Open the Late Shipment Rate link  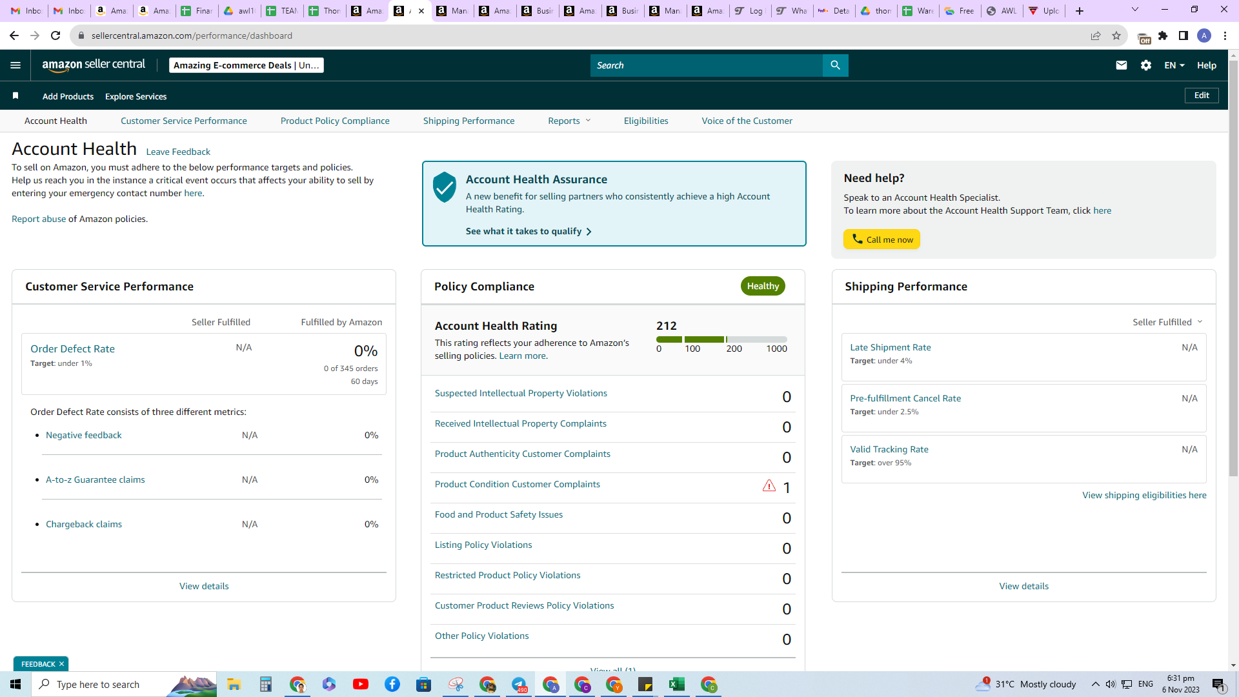[x=891, y=347]
